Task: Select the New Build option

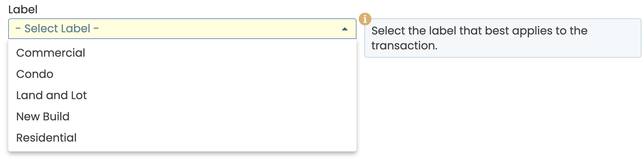Action: [x=43, y=117]
